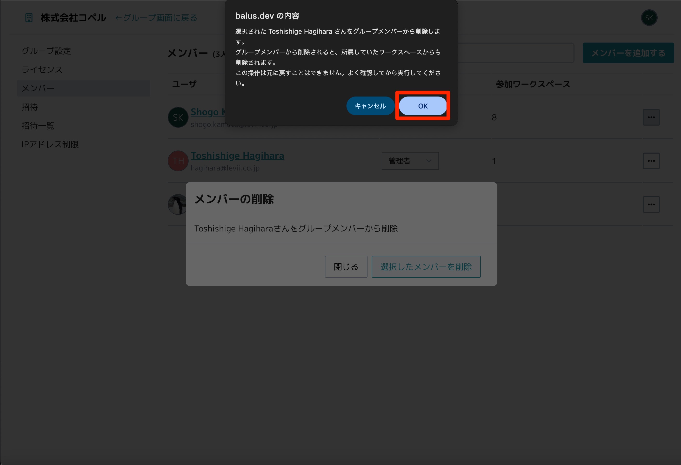Click 株式会社コペル group name
Screen dimensions: 681x465
(73, 18)
